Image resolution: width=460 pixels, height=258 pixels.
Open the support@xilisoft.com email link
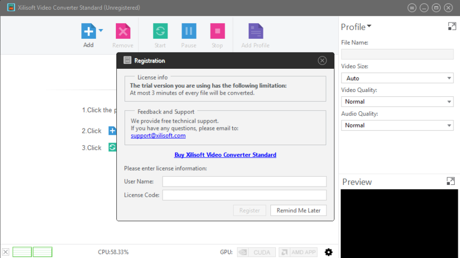coord(158,135)
